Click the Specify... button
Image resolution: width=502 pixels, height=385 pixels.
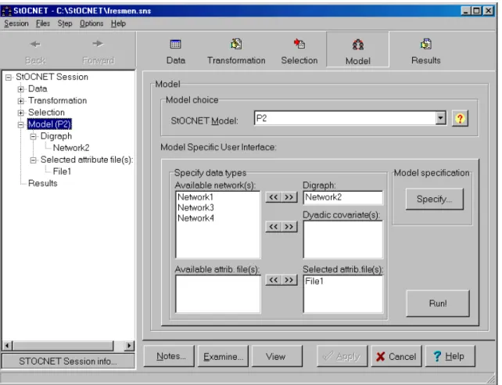(x=434, y=199)
